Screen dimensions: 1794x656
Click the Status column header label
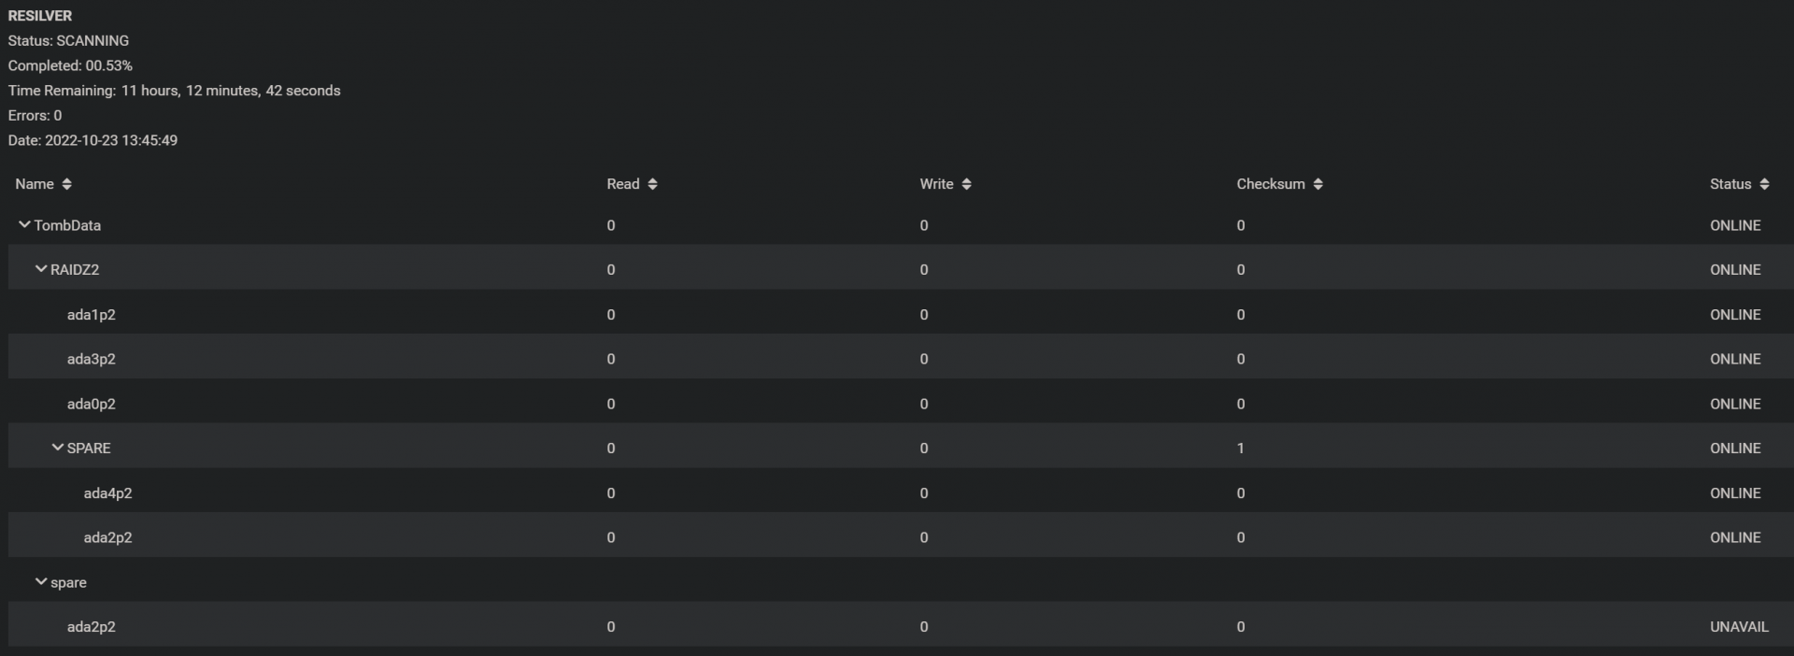[x=1730, y=184]
